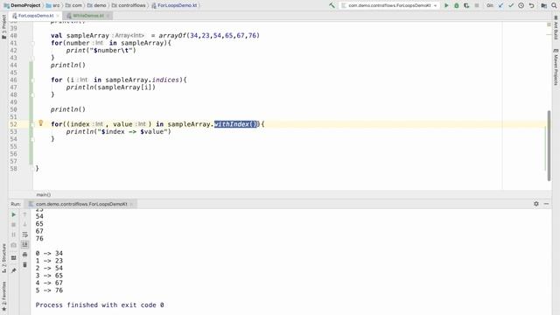Click the highlighted withIndex() call
The image size is (560, 315).
tap(235, 124)
